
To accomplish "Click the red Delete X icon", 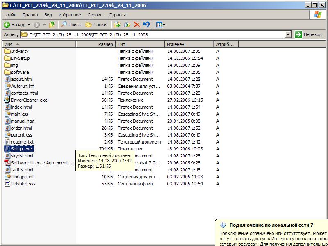I will [x=137, y=25].
